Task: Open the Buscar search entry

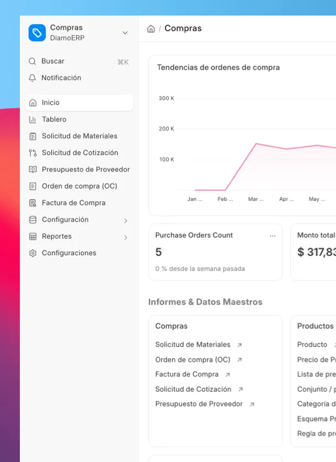Action: tap(79, 61)
